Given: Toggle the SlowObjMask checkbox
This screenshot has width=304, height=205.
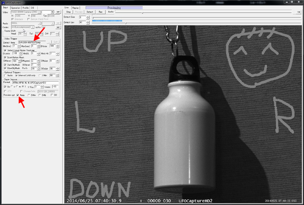Looking at the screenshot, I should (5, 68).
